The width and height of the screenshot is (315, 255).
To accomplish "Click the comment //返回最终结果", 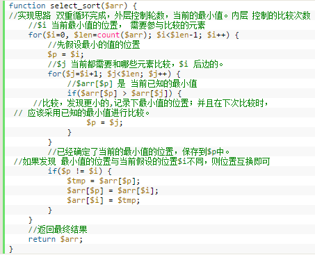I will pyautogui.click(x=58, y=229).
